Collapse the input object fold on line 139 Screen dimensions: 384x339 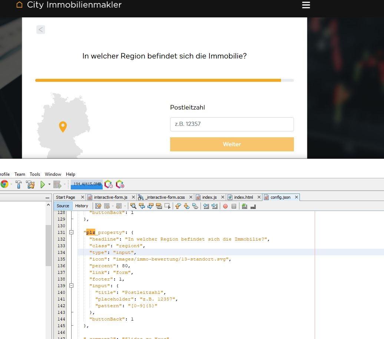71,286
